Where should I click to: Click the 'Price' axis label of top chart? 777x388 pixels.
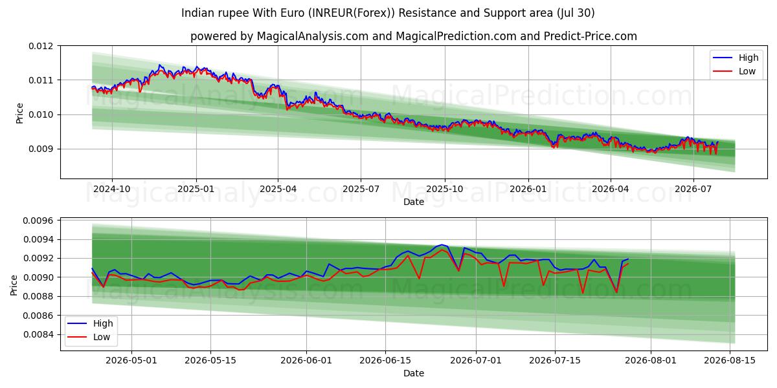point(20,113)
